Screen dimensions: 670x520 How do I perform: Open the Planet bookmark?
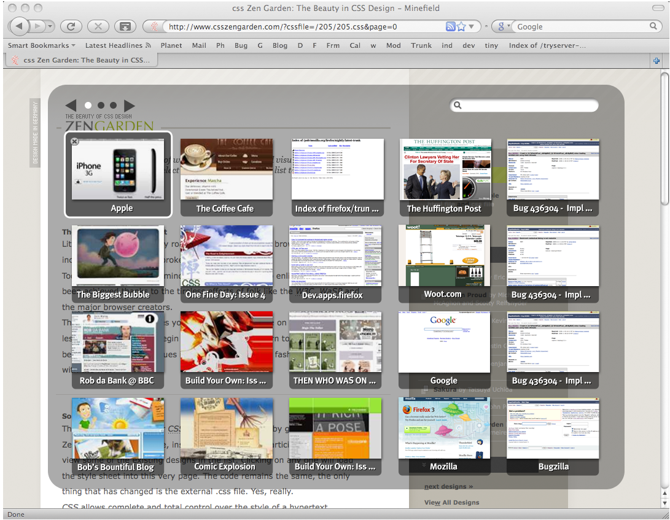click(x=171, y=45)
